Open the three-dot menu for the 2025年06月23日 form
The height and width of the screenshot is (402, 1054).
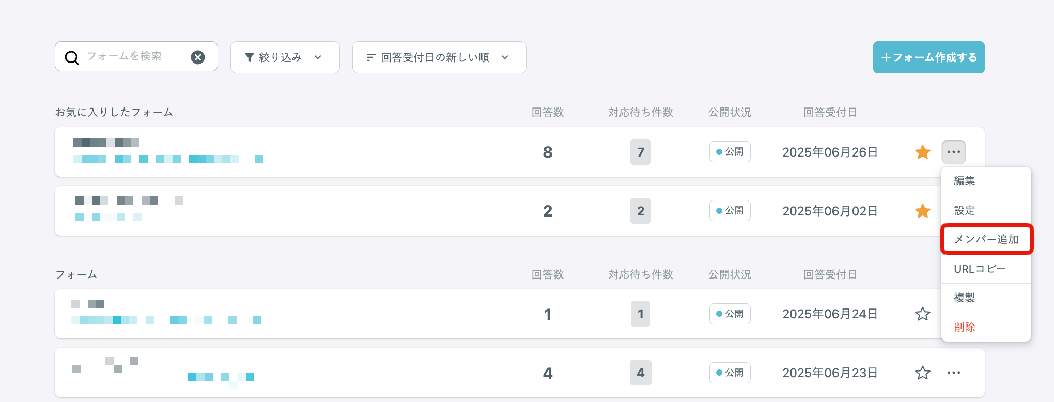954,373
